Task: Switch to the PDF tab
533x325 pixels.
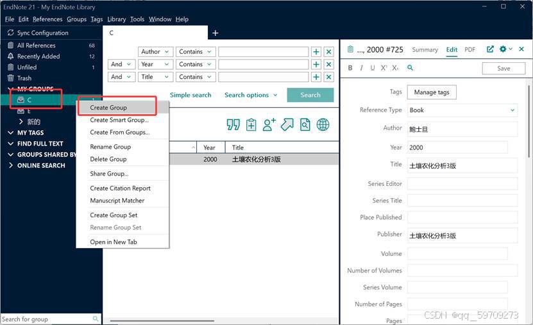Action: (470, 49)
